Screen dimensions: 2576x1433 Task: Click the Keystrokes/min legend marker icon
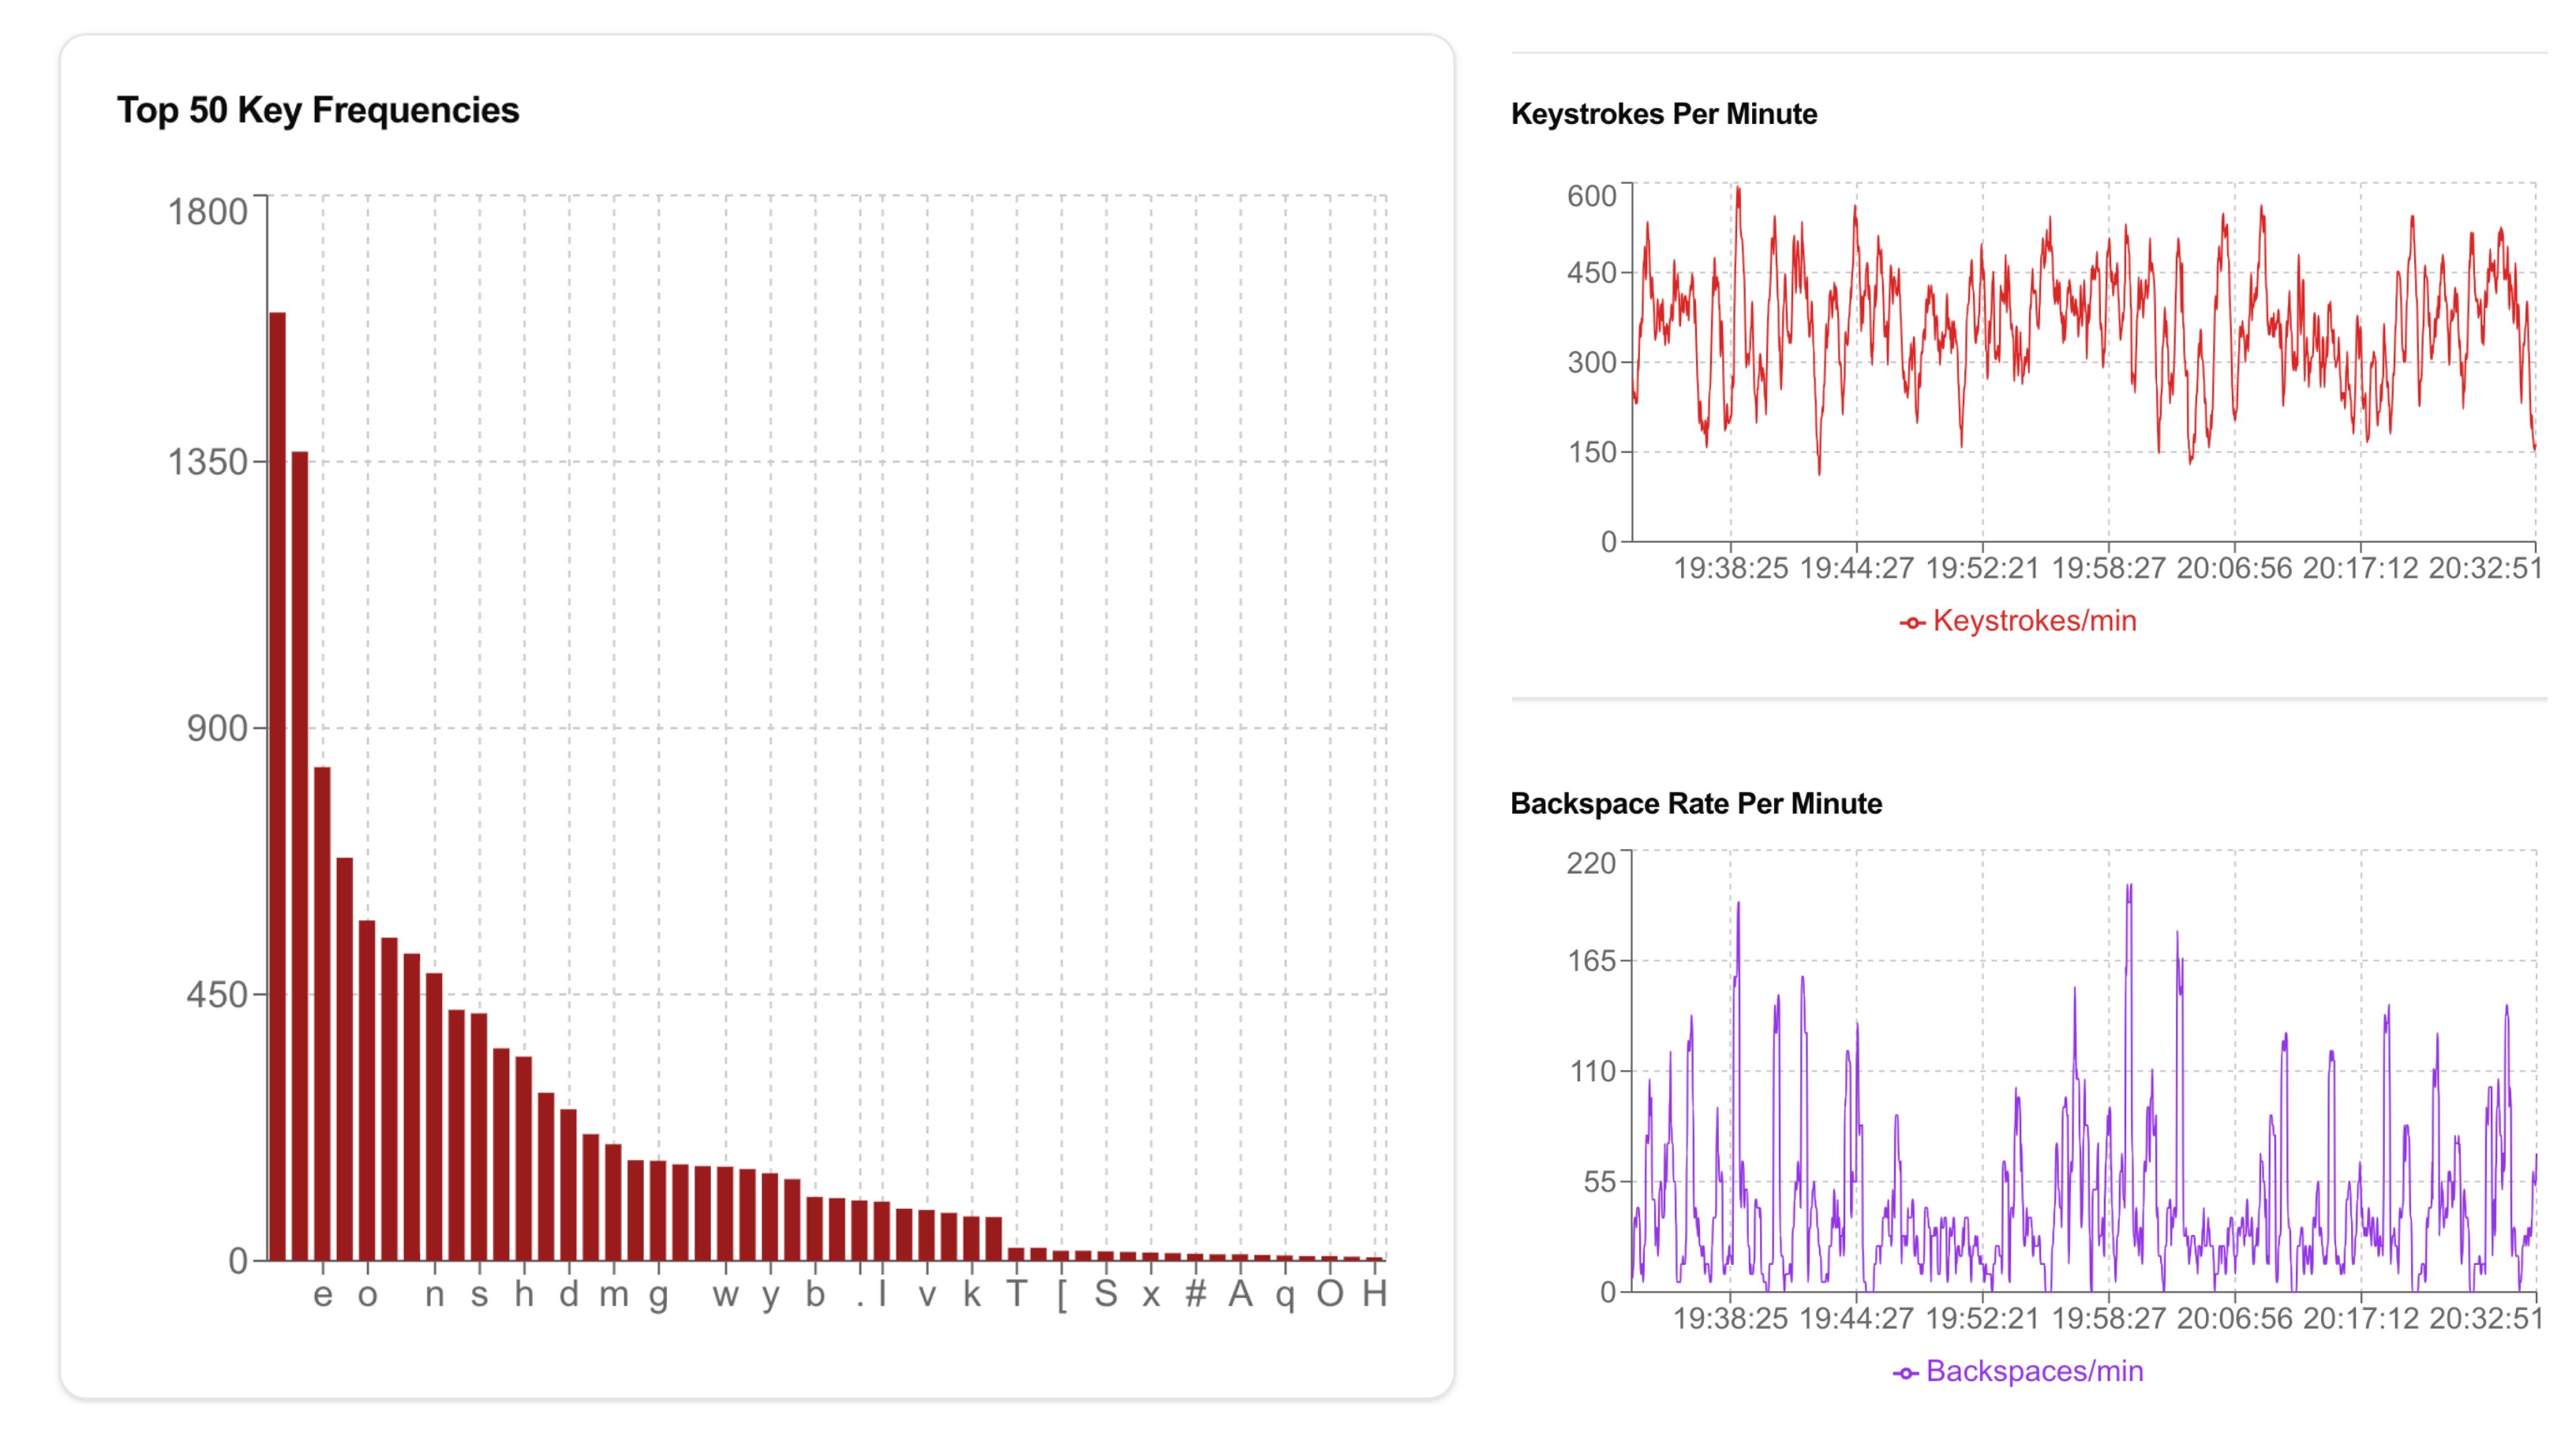point(1911,623)
